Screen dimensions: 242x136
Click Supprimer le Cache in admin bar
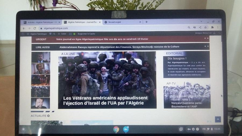(86, 34)
